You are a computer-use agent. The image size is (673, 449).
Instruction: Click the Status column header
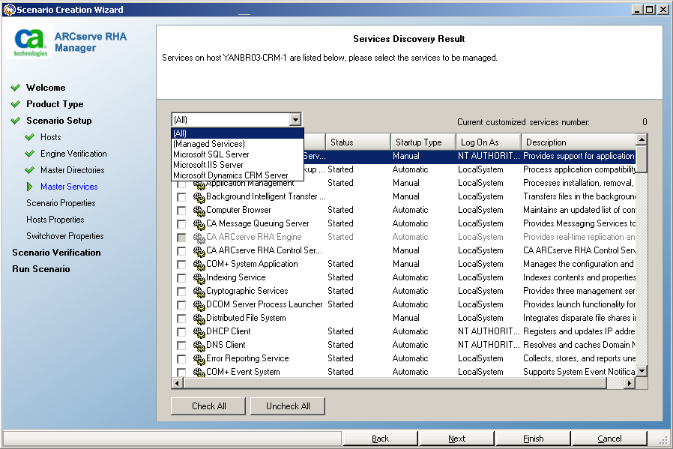pos(357,141)
